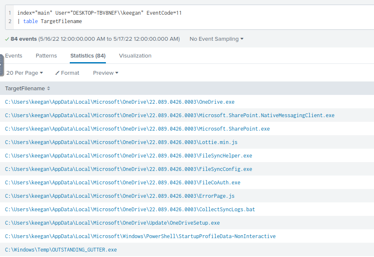The height and width of the screenshot is (257, 374).
Task: Click the TargetFilename sort arrows icon
Action: [48, 89]
